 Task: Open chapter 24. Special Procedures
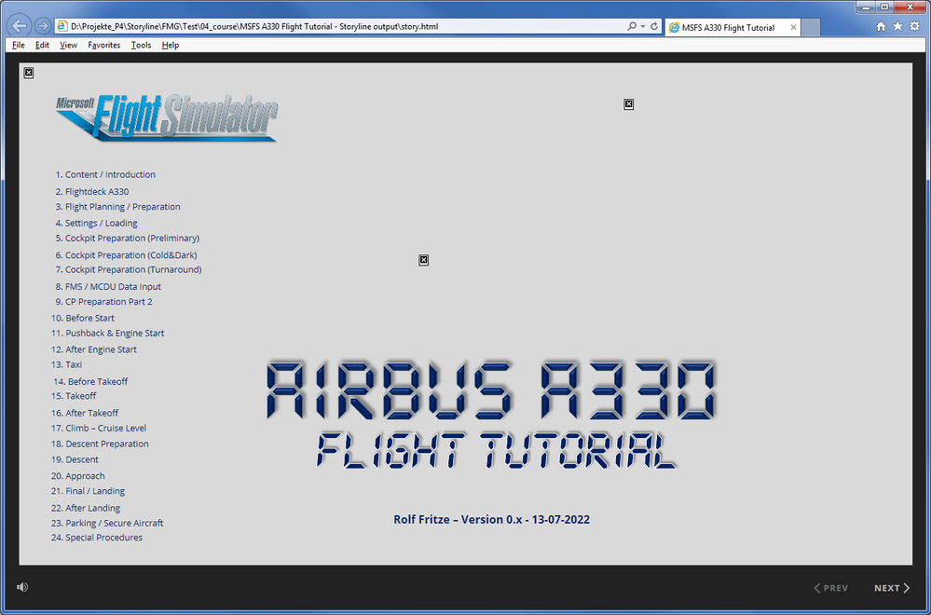[97, 538]
